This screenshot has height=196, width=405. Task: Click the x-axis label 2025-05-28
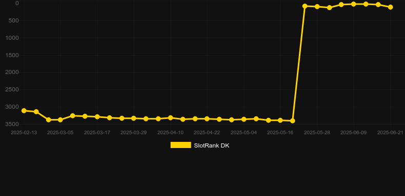point(317,133)
